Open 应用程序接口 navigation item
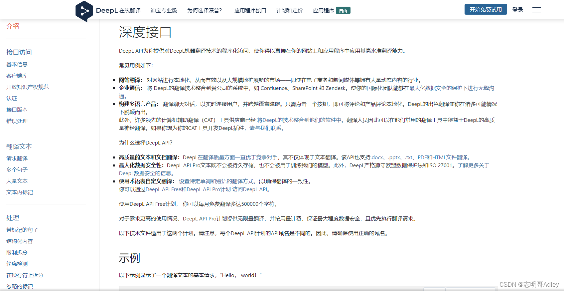 pyautogui.click(x=250, y=11)
